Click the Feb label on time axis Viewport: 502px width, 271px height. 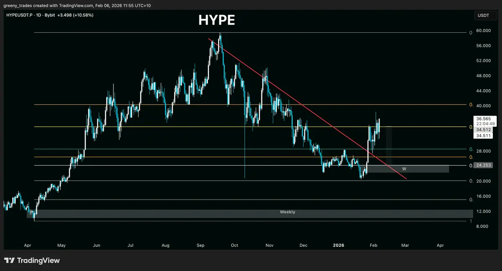(373, 245)
